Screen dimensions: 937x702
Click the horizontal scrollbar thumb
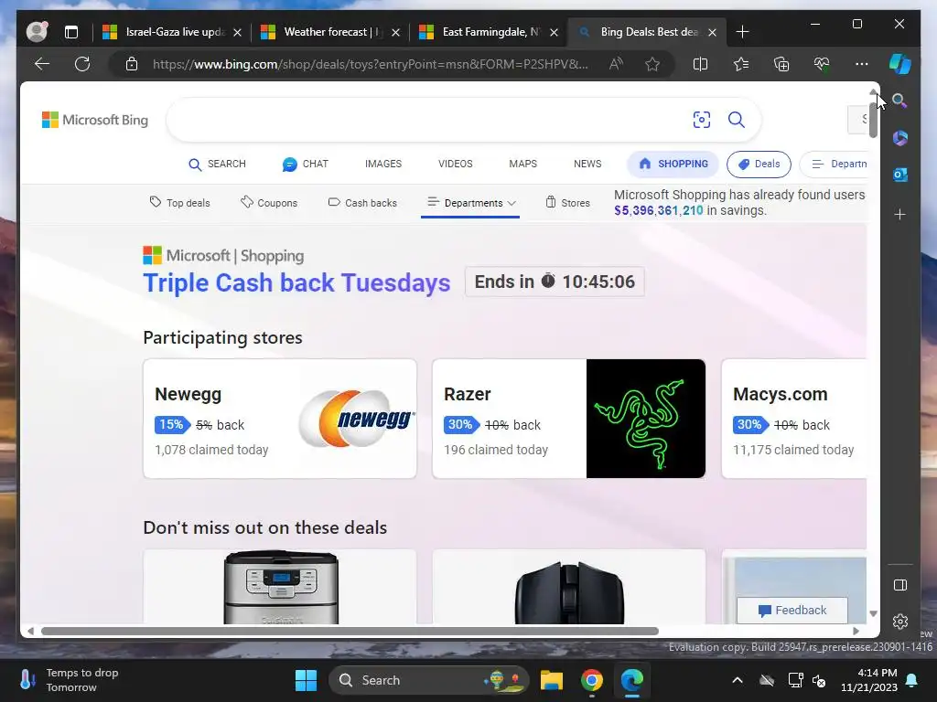click(x=350, y=631)
